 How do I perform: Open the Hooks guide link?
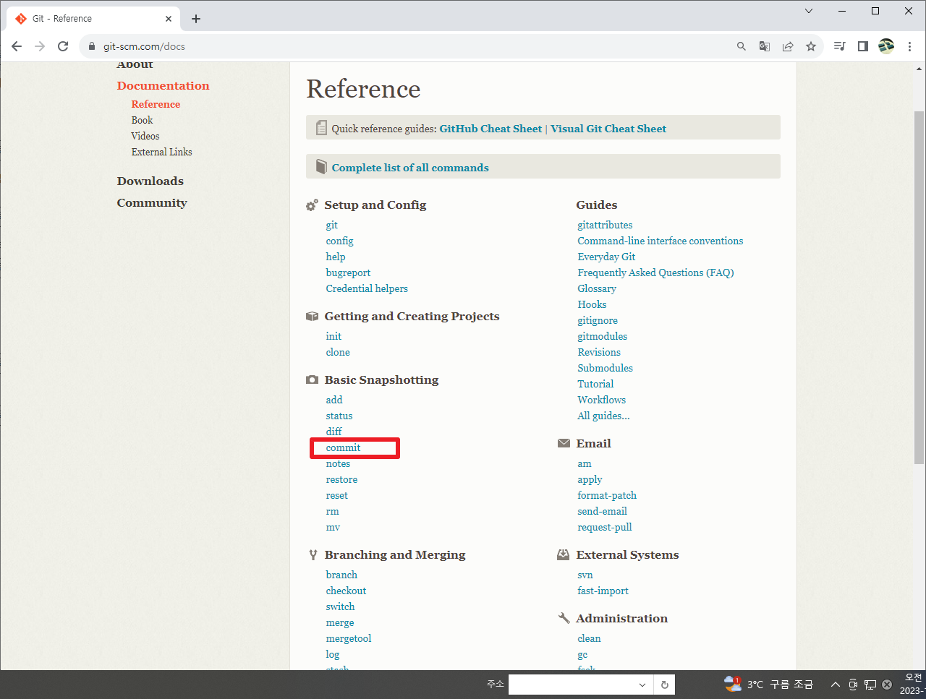click(592, 304)
